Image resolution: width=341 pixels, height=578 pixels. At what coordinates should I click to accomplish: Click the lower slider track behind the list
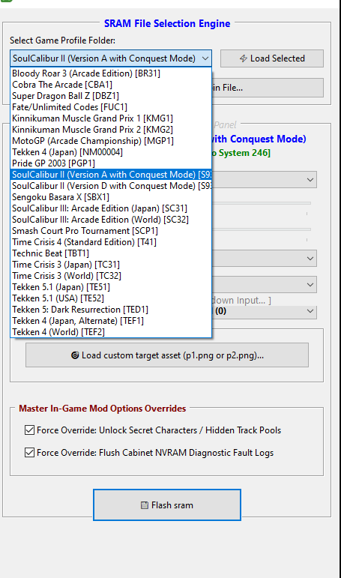tap(261, 229)
